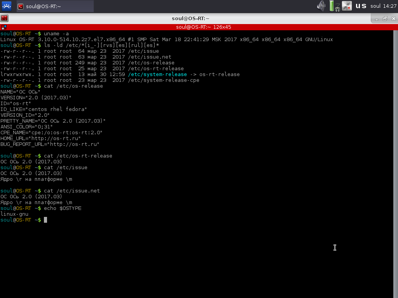Open the terminal window menu icon

pos(4,18)
